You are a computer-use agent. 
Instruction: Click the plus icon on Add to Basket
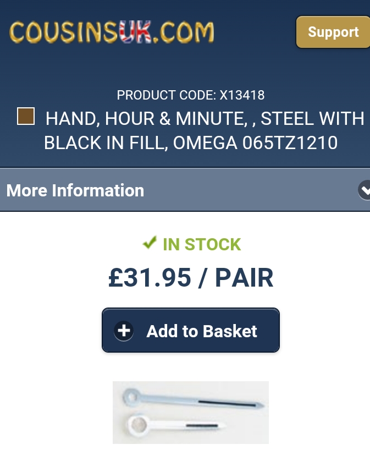[124, 331]
